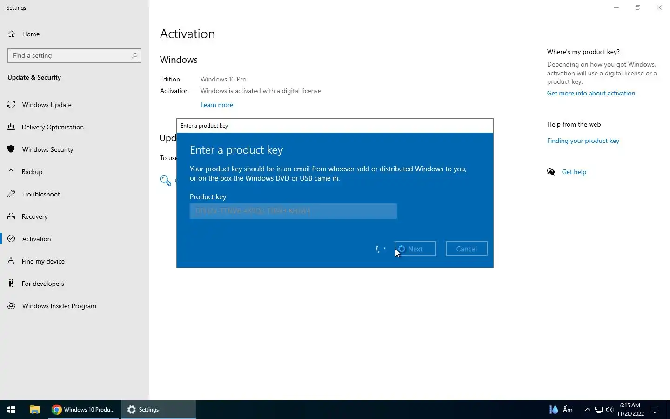This screenshot has height=419, width=670.
Task: Click 'Windows is activated with a digital license'
Action: tap(261, 91)
